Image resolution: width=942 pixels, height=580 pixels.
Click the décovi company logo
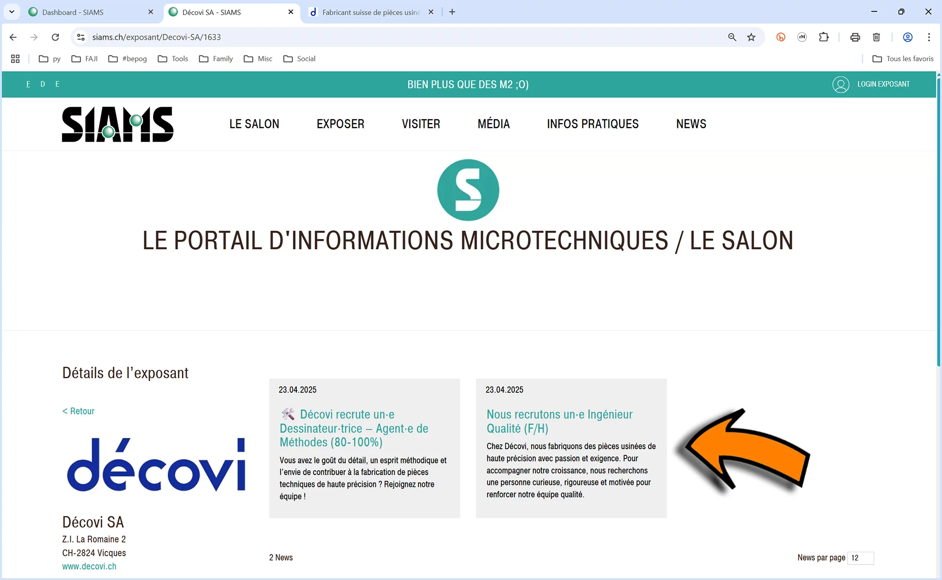(x=156, y=465)
